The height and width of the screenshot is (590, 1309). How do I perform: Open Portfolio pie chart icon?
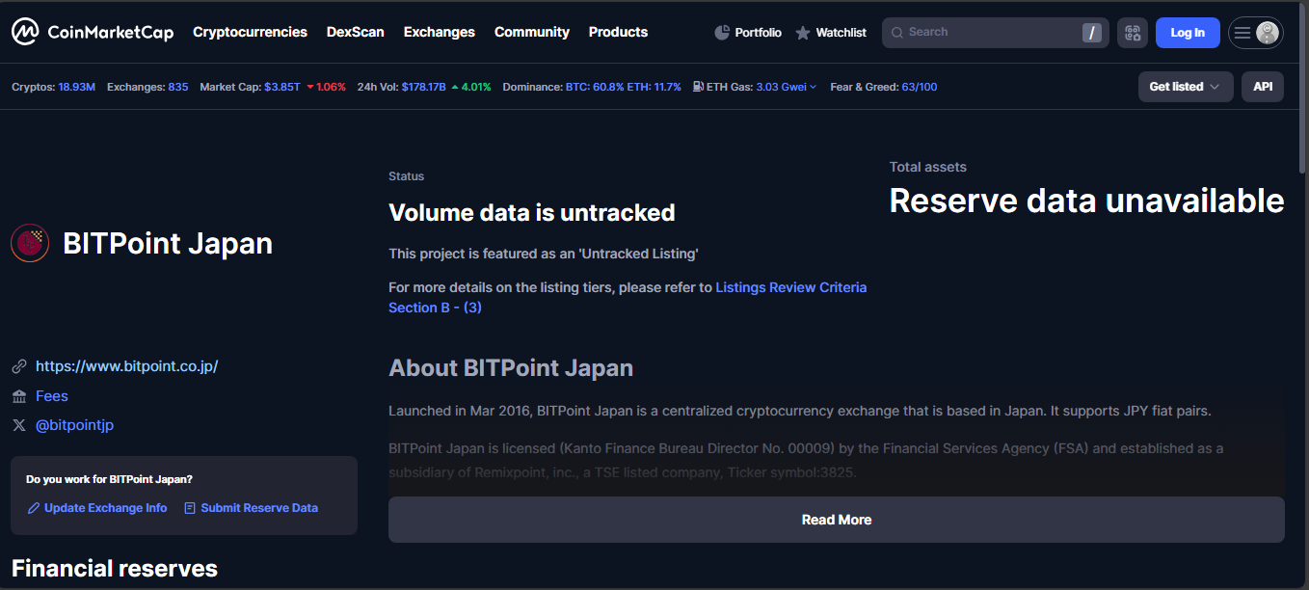tap(722, 33)
